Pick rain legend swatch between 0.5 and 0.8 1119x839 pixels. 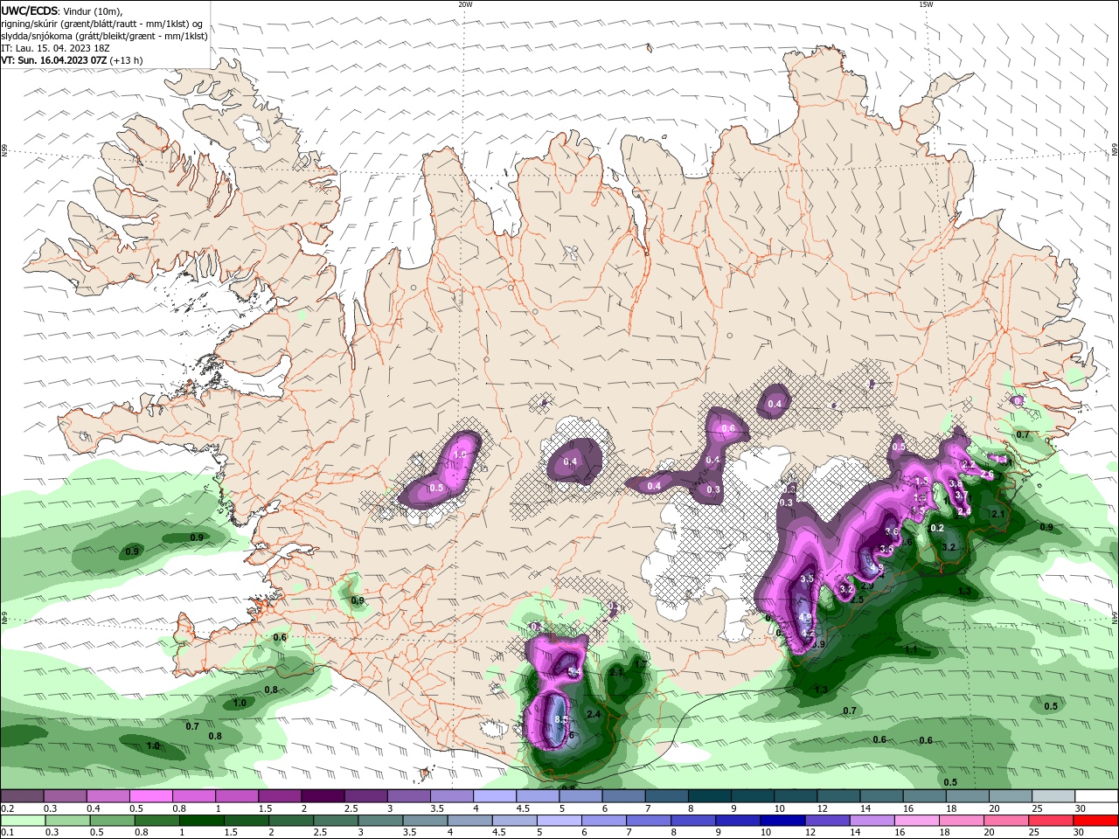pos(112,821)
